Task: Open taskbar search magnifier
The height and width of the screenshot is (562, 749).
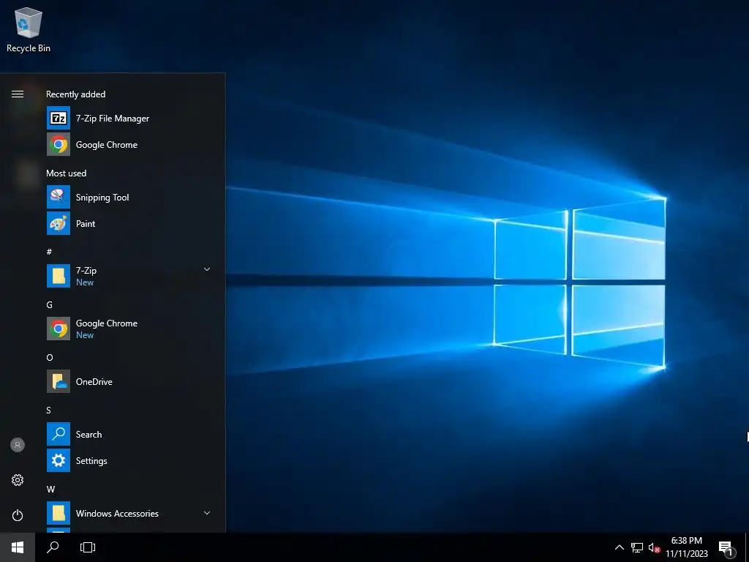Action: [53, 547]
